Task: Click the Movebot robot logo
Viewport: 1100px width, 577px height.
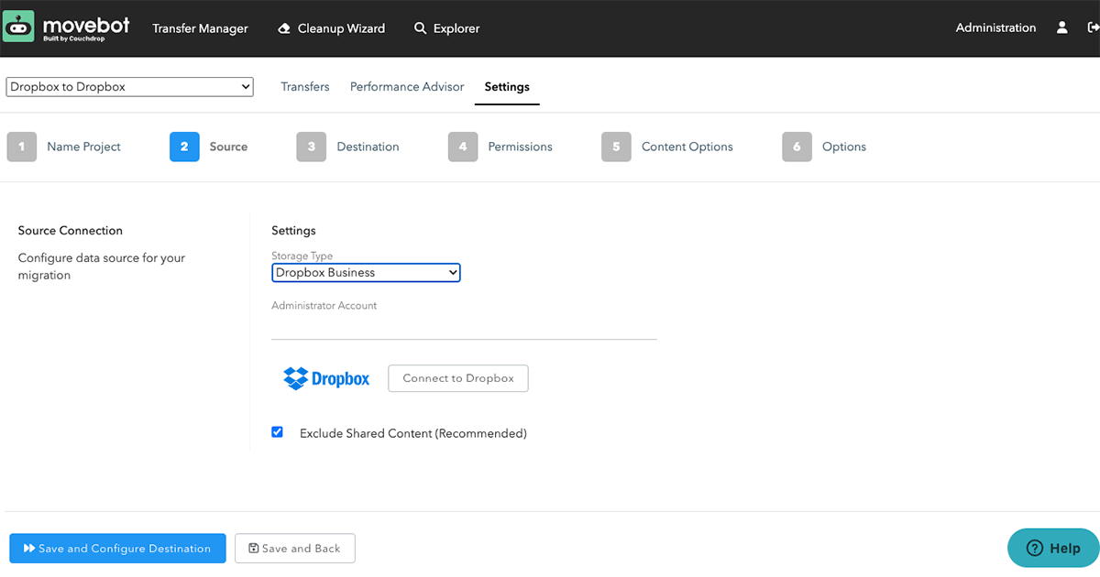Action: (18, 26)
